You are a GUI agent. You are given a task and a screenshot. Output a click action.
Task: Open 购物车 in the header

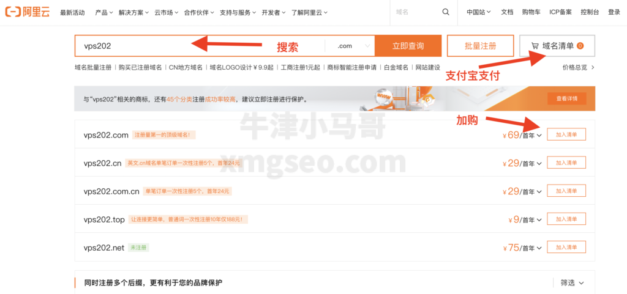pyautogui.click(x=531, y=12)
